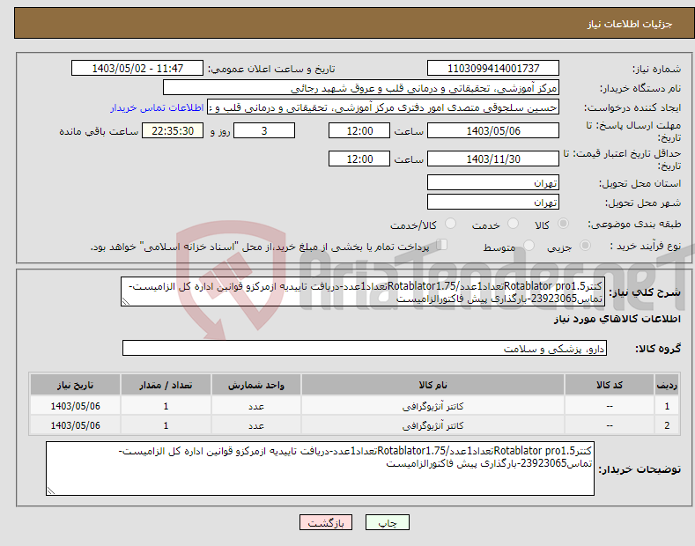Click the چاپ print button

click(388, 523)
